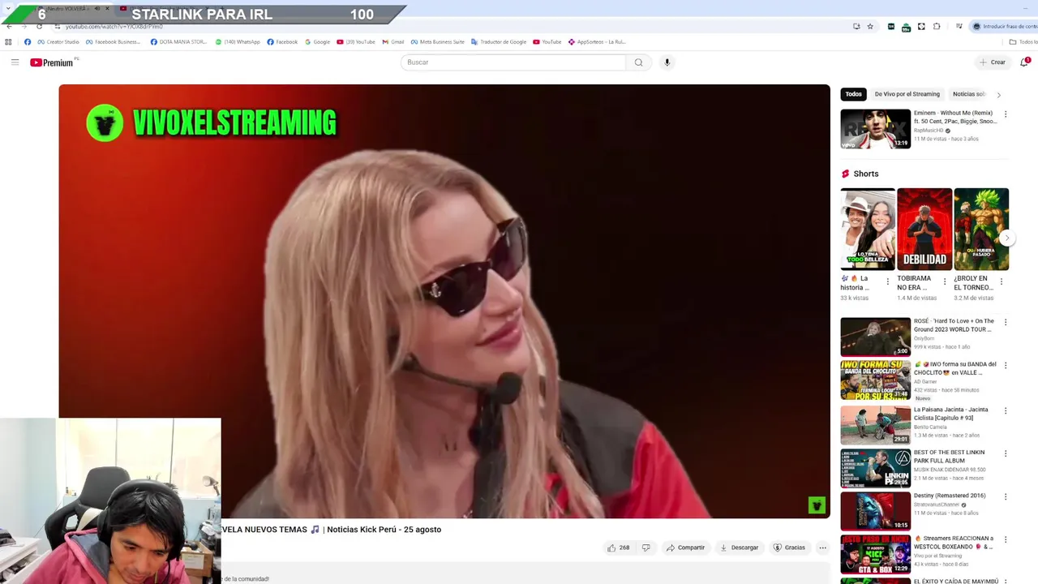
Task: Open the Meta Business Suite bookmark
Action: pos(438,42)
